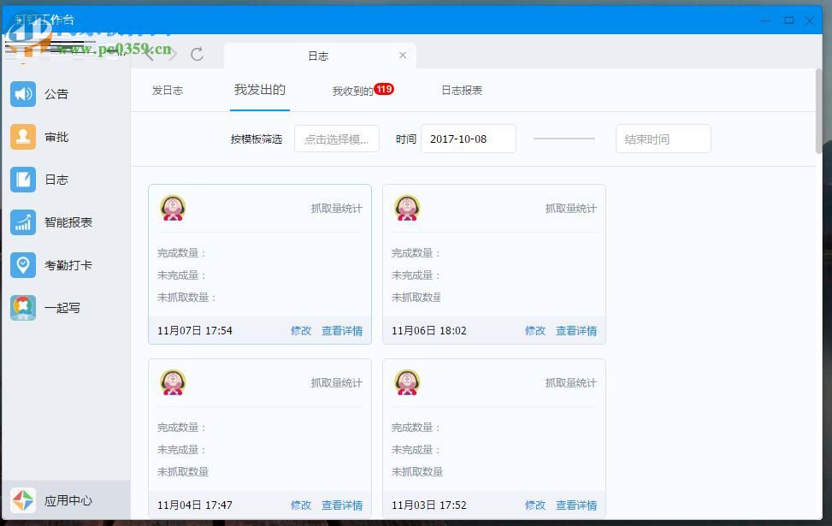The image size is (832, 526).
Task: Click 查看详情 on the 11月06日 log card
Action: pyautogui.click(x=576, y=330)
